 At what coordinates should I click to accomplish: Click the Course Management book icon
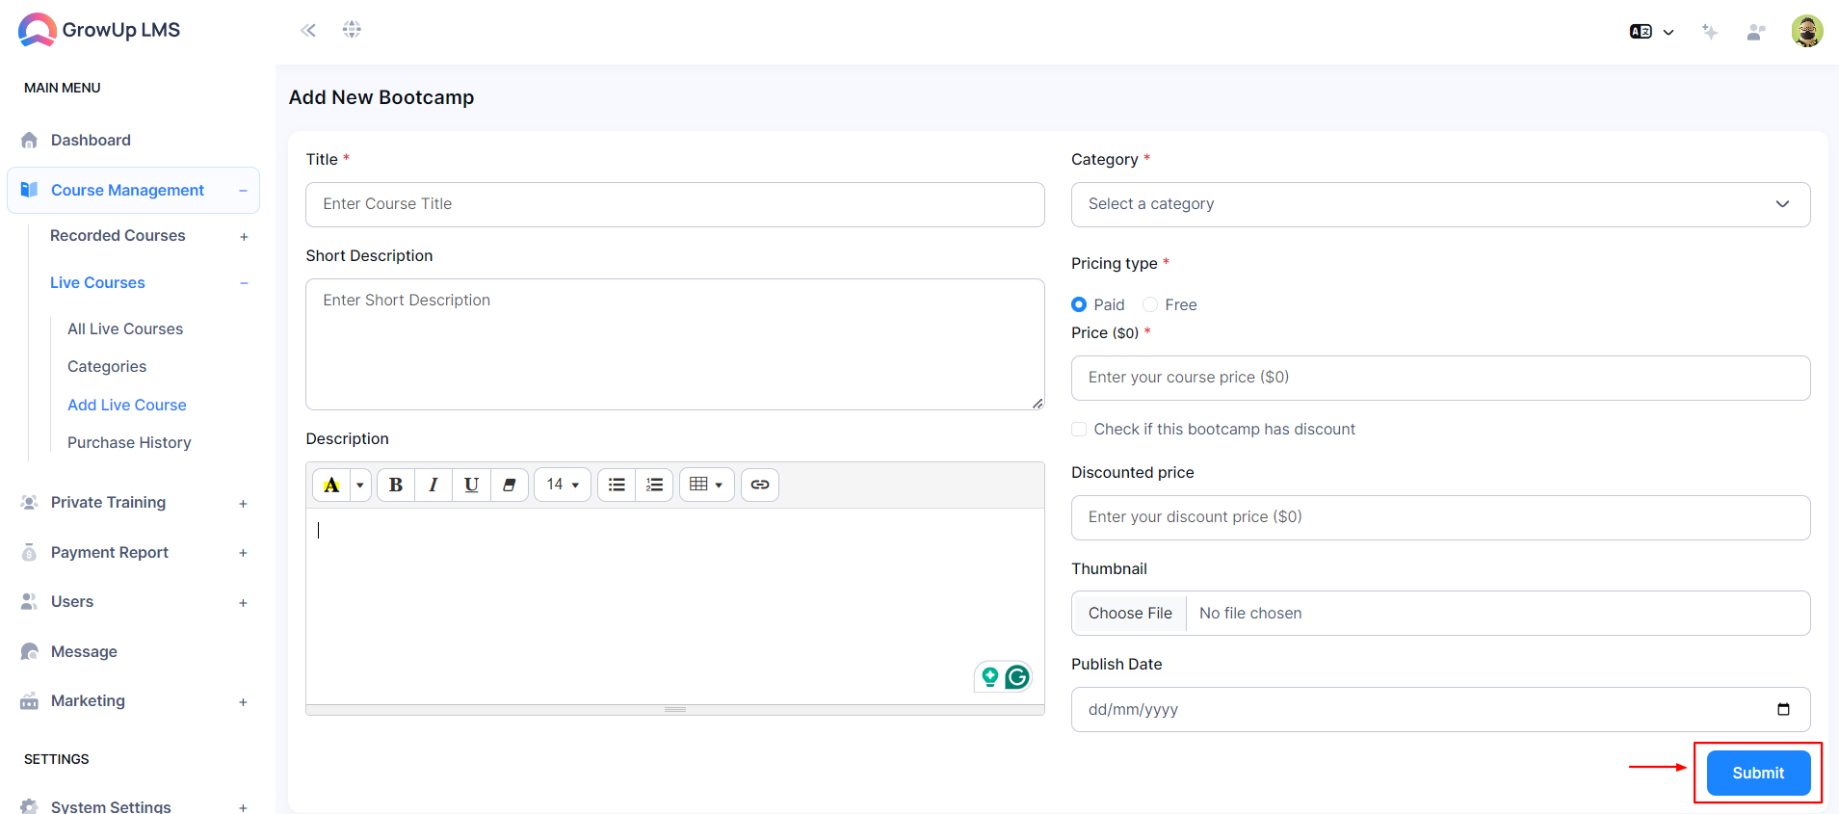pyautogui.click(x=30, y=190)
